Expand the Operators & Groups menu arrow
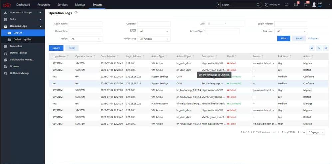The image size is (332, 164). tap(40, 13)
